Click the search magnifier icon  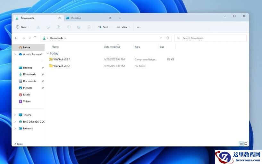(178, 38)
